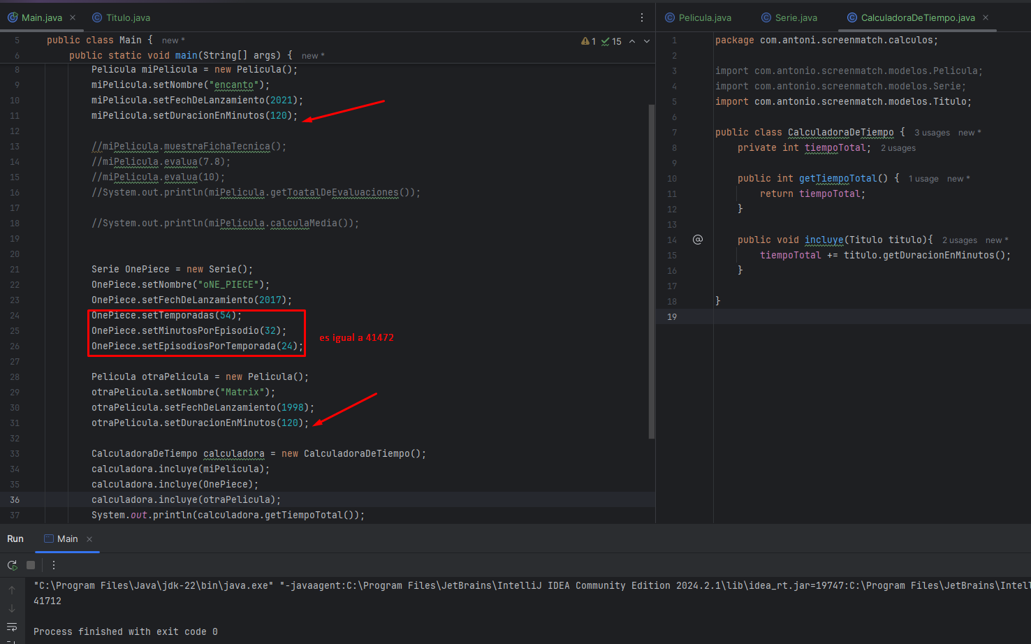
Task: Click the OnePiece.setTemporadas(54) line
Action: [166, 315]
